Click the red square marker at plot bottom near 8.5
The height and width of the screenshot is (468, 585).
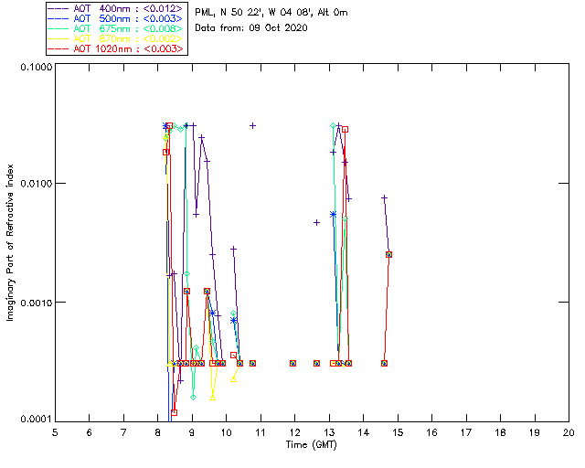tap(174, 412)
